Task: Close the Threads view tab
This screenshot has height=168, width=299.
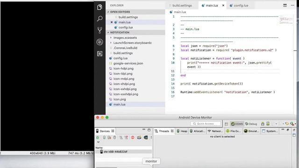Action: (172, 131)
